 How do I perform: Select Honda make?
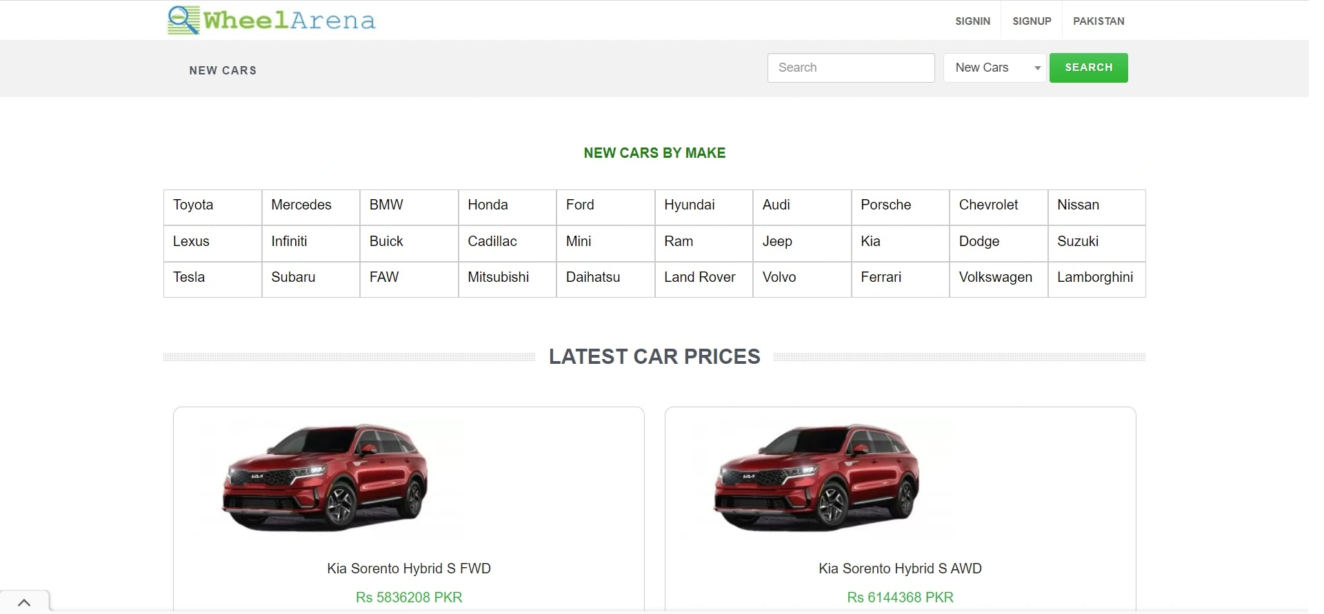tap(488, 205)
